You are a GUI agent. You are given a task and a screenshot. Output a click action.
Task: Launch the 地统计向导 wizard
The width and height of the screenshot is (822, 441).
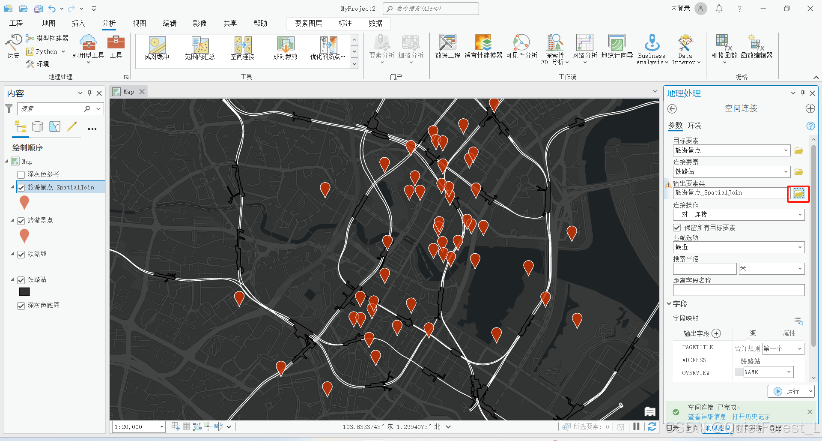(x=617, y=46)
